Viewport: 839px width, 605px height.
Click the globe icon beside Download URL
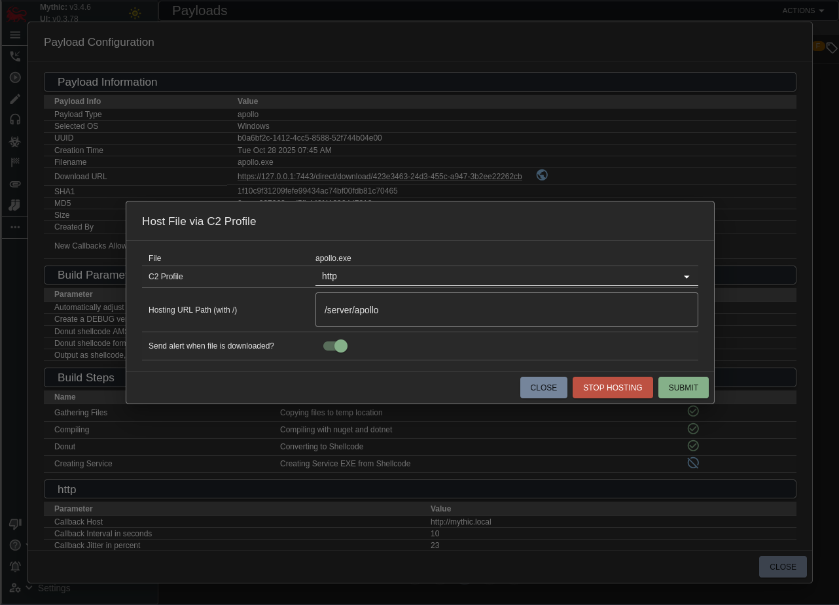click(542, 175)
